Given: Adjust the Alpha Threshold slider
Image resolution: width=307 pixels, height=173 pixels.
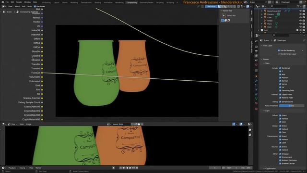Looking at the screenshot, I should (292, 106).
